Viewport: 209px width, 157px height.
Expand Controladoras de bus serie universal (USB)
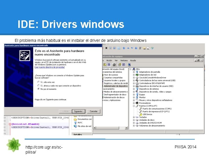tap(134, 80)
